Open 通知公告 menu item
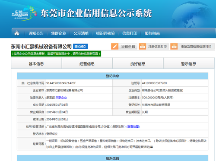 coord(36,33)
